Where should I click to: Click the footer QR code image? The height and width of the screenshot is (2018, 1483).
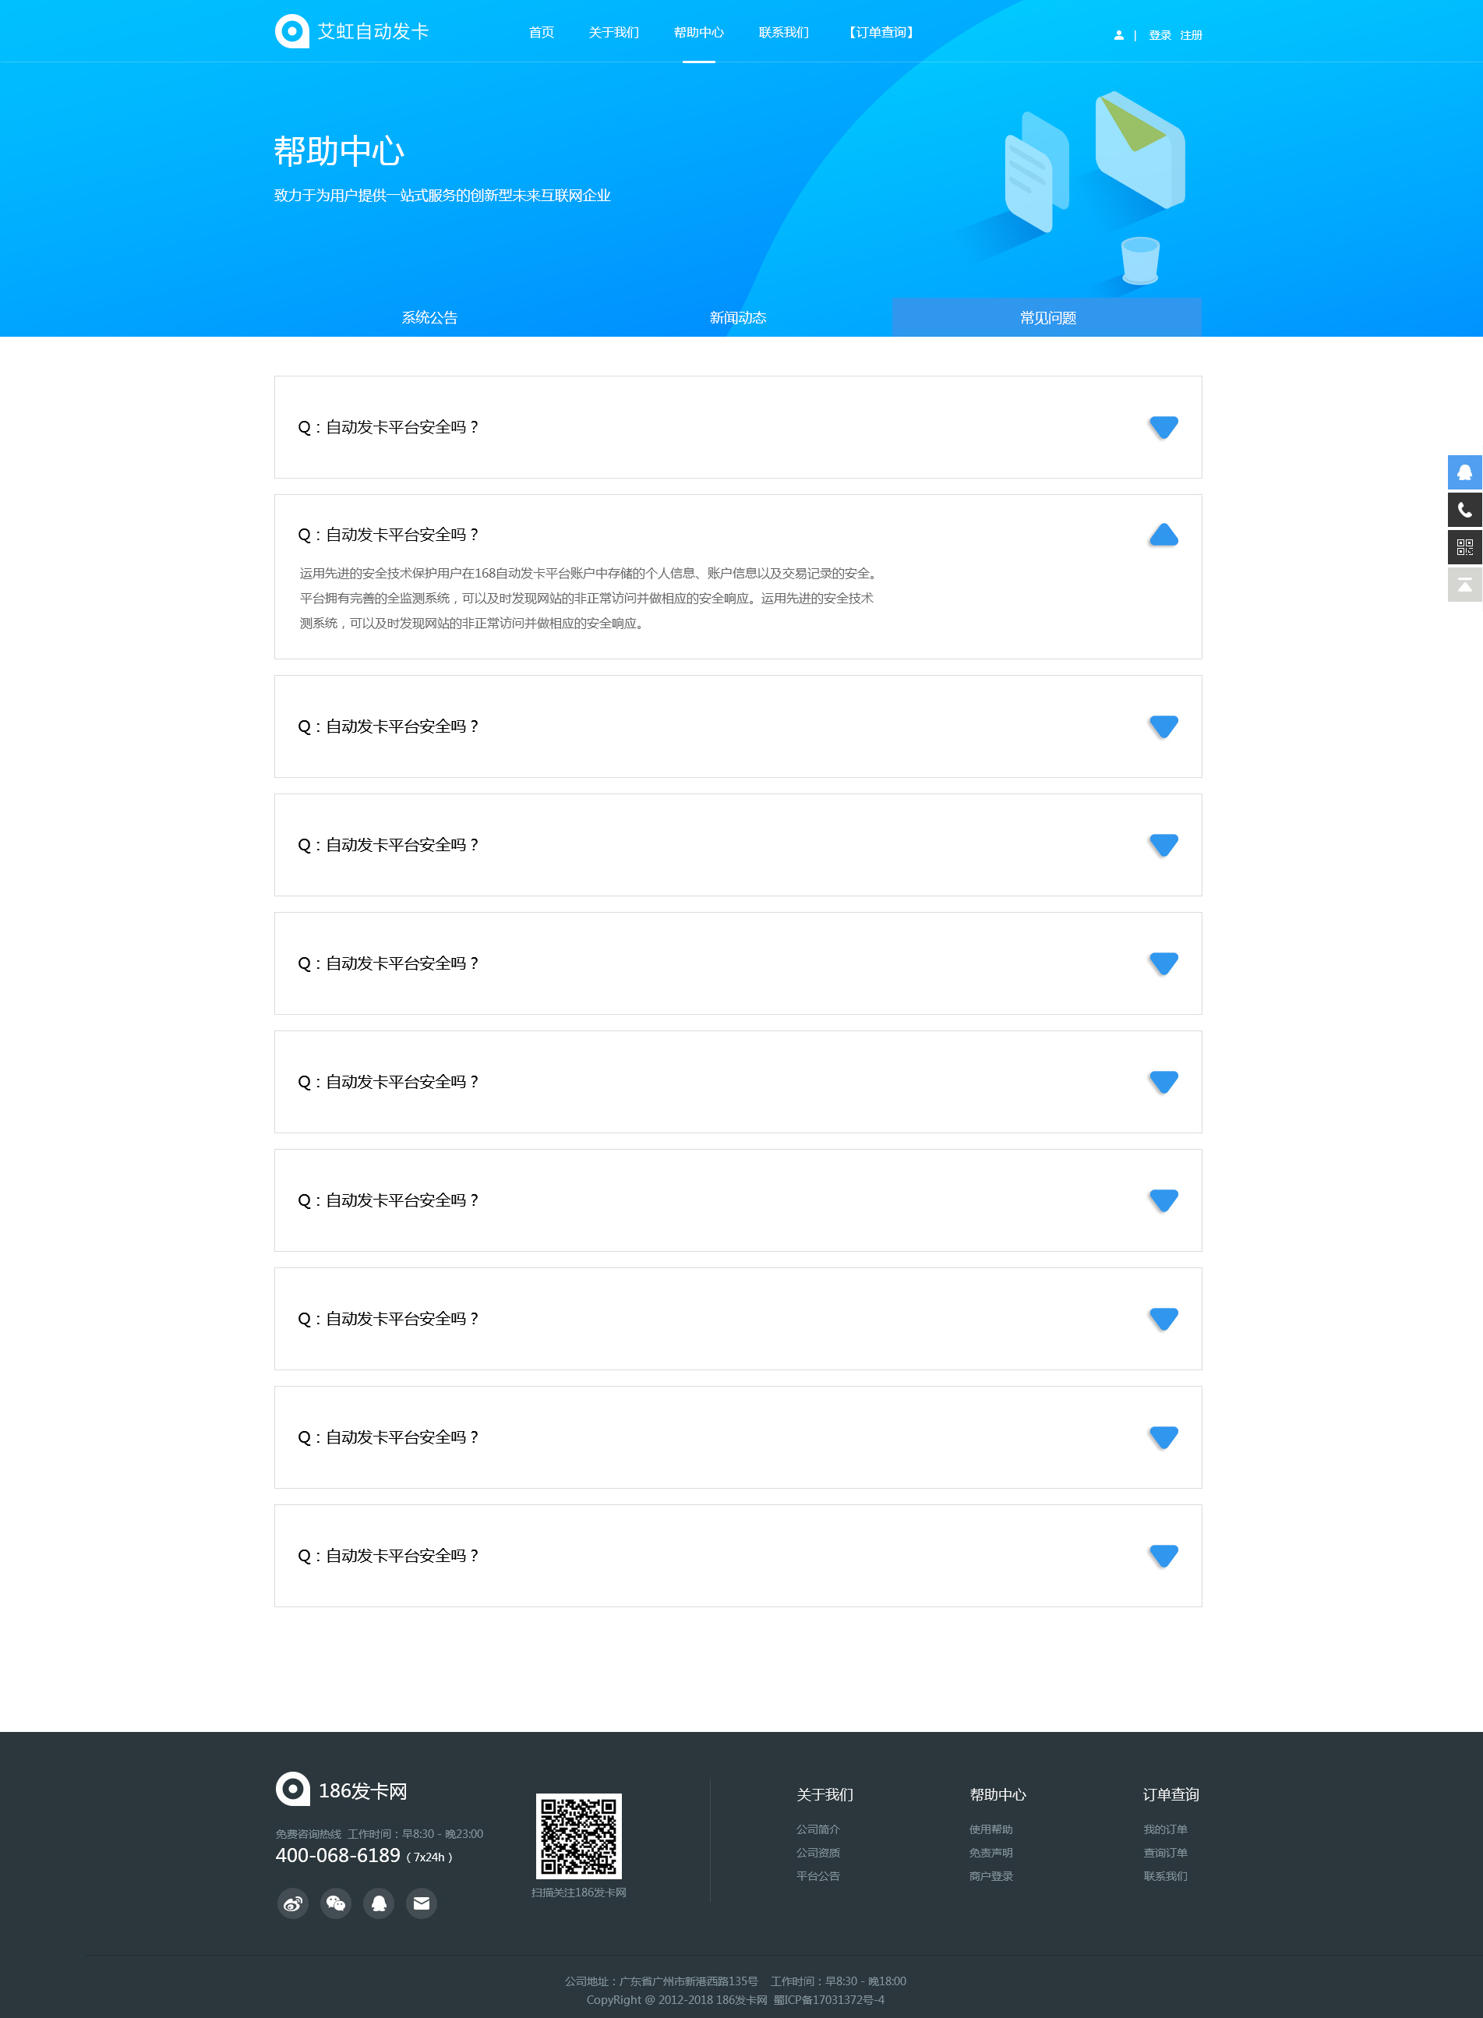click(x=578, y=1836)
